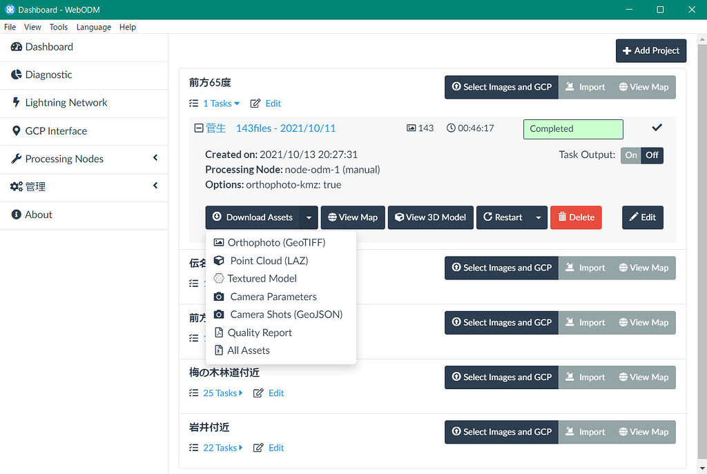This screenshot has width=707, height=474.
Task: Open the Help menu
Action: [128, 27]
